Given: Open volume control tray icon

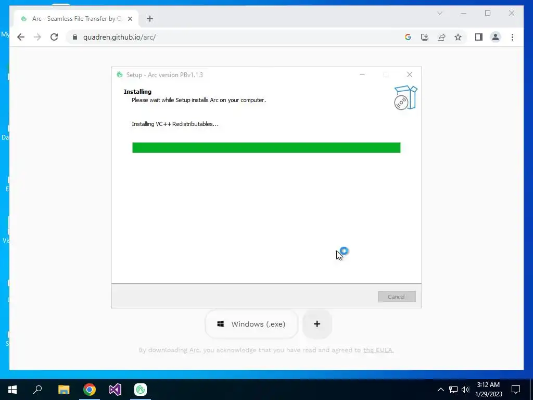Looking at the screenshot, I should [x=465, y=390].
